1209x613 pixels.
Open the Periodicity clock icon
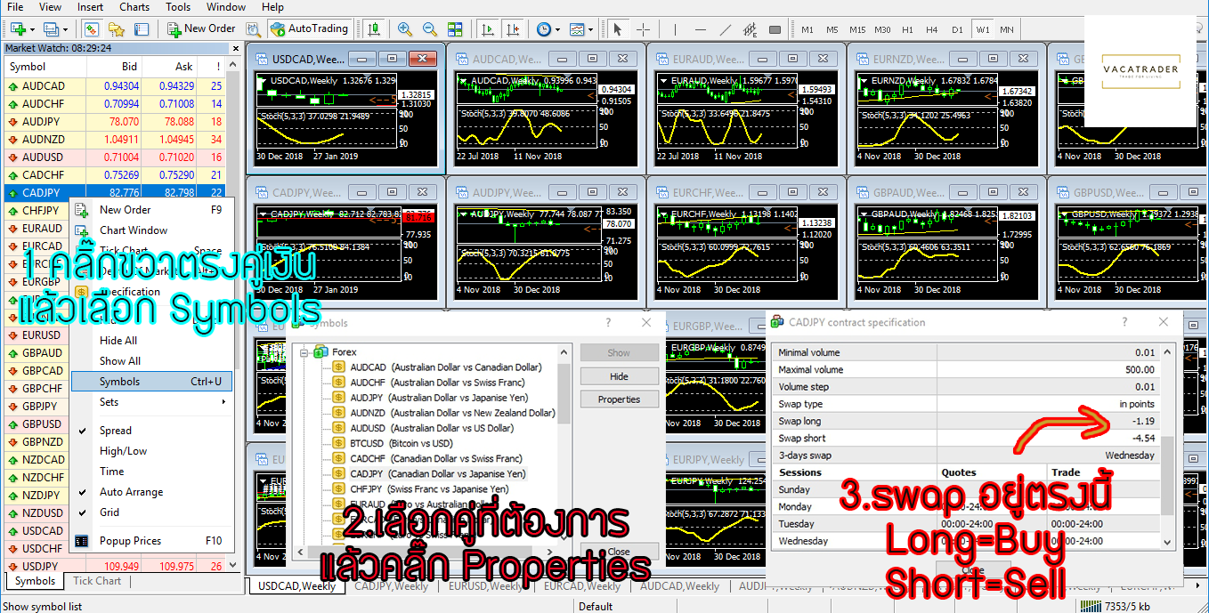tap(543, 28)
